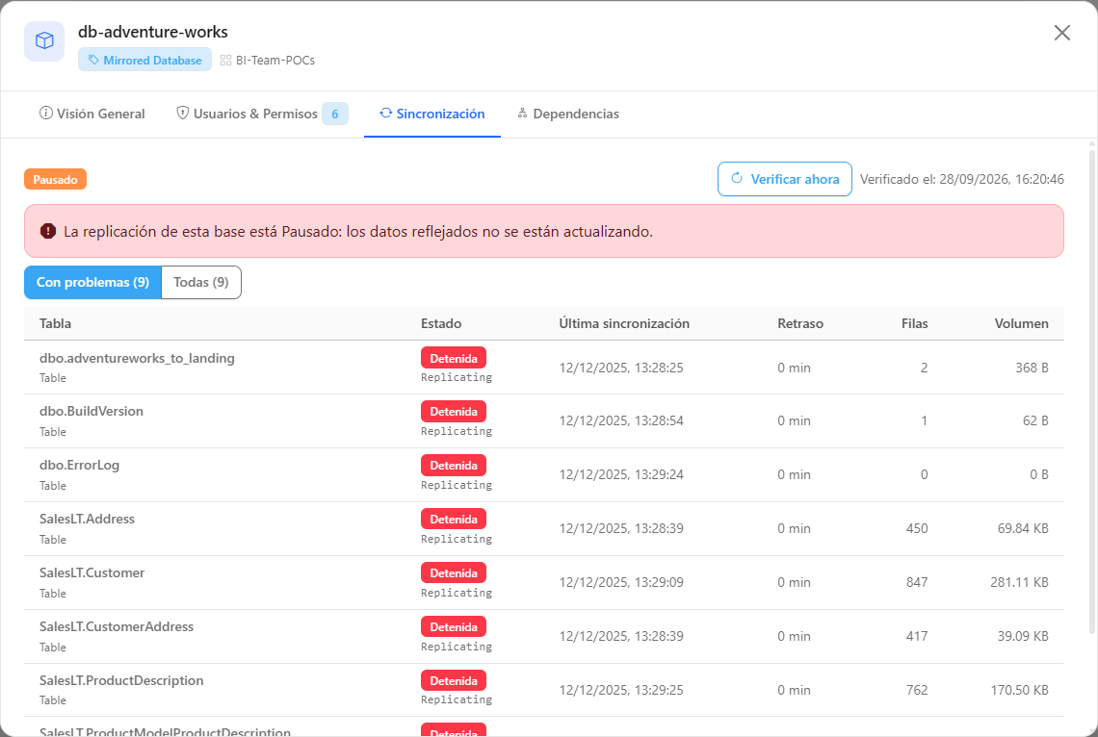Click the Verificar ahora button
Viewport: 1098px width, 737px height.
[x=784, y=179]
